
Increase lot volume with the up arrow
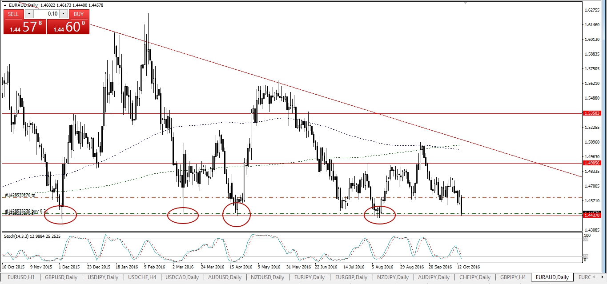click(64, 14)
